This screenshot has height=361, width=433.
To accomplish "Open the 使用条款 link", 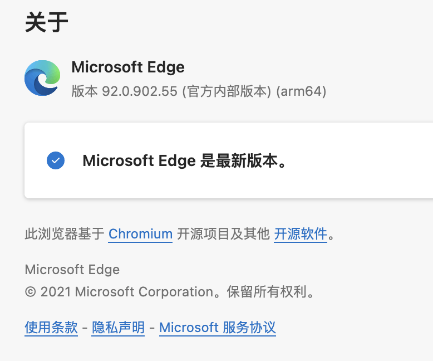I will [x=51, y=328].
